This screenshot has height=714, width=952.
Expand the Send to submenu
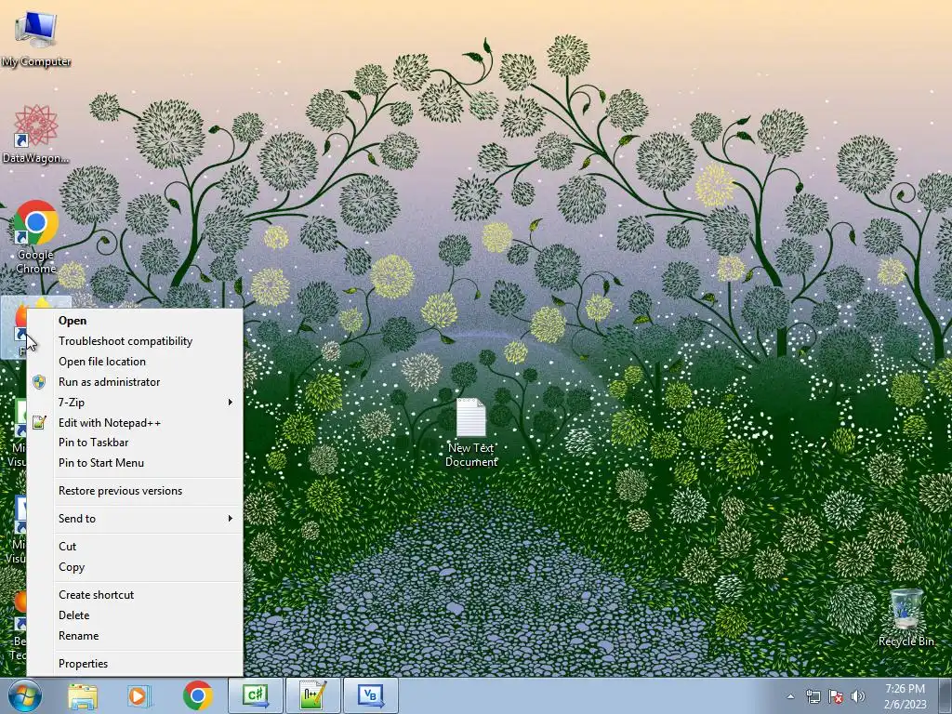point(135,519)
